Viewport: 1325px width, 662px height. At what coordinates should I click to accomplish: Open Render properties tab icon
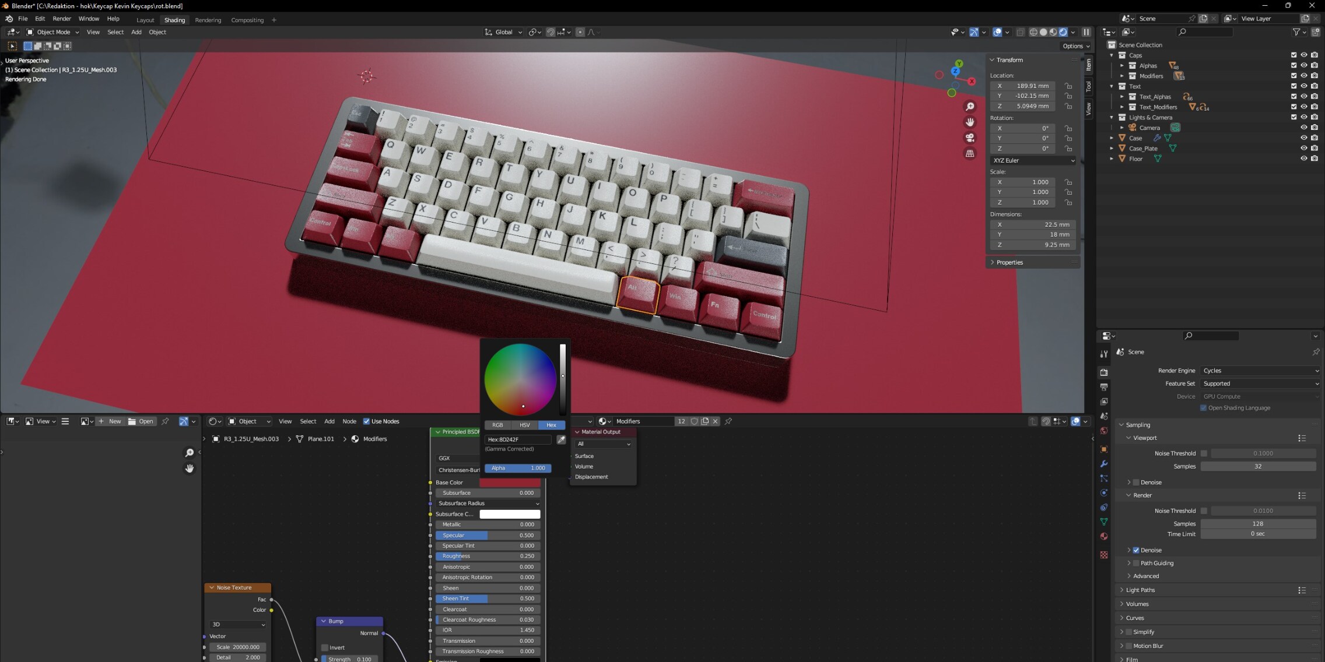[x=1104, y=372]
